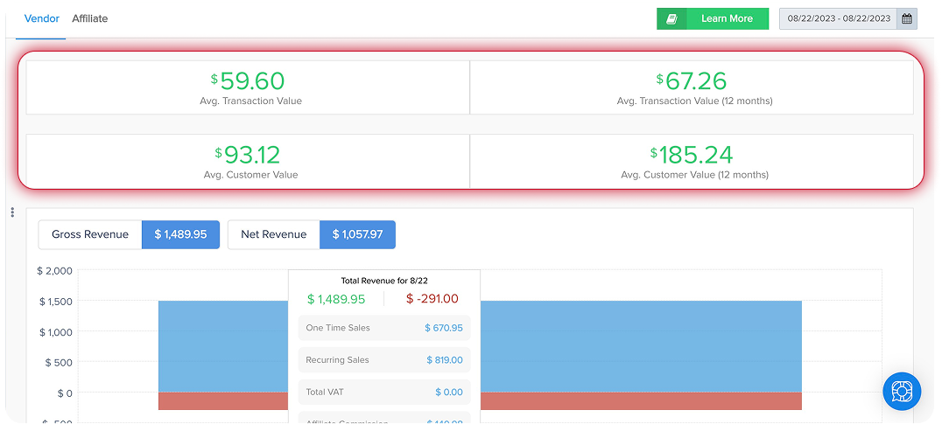Open the calendar icon date picker
Image resolution: width=942 pixels, height=424 pixels.
click(x=907, y=18)
